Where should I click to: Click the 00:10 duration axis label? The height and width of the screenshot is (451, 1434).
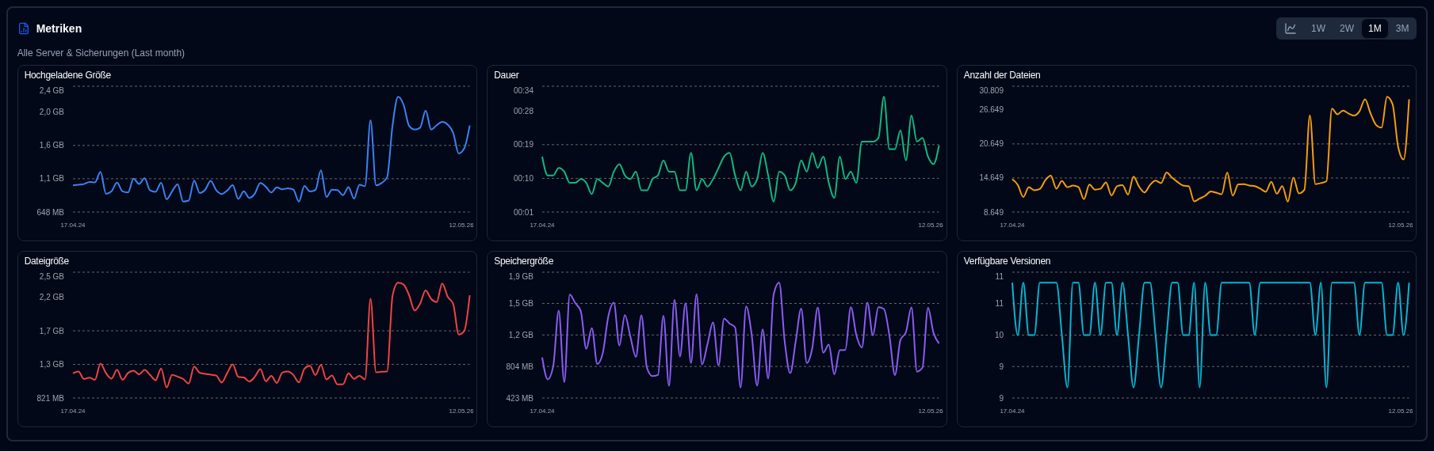[x=523, y=179]
